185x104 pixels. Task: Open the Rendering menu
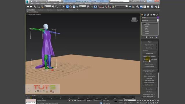coord(88,4)
